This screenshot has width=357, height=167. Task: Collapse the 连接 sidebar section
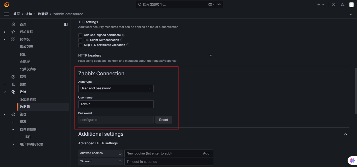5,92
